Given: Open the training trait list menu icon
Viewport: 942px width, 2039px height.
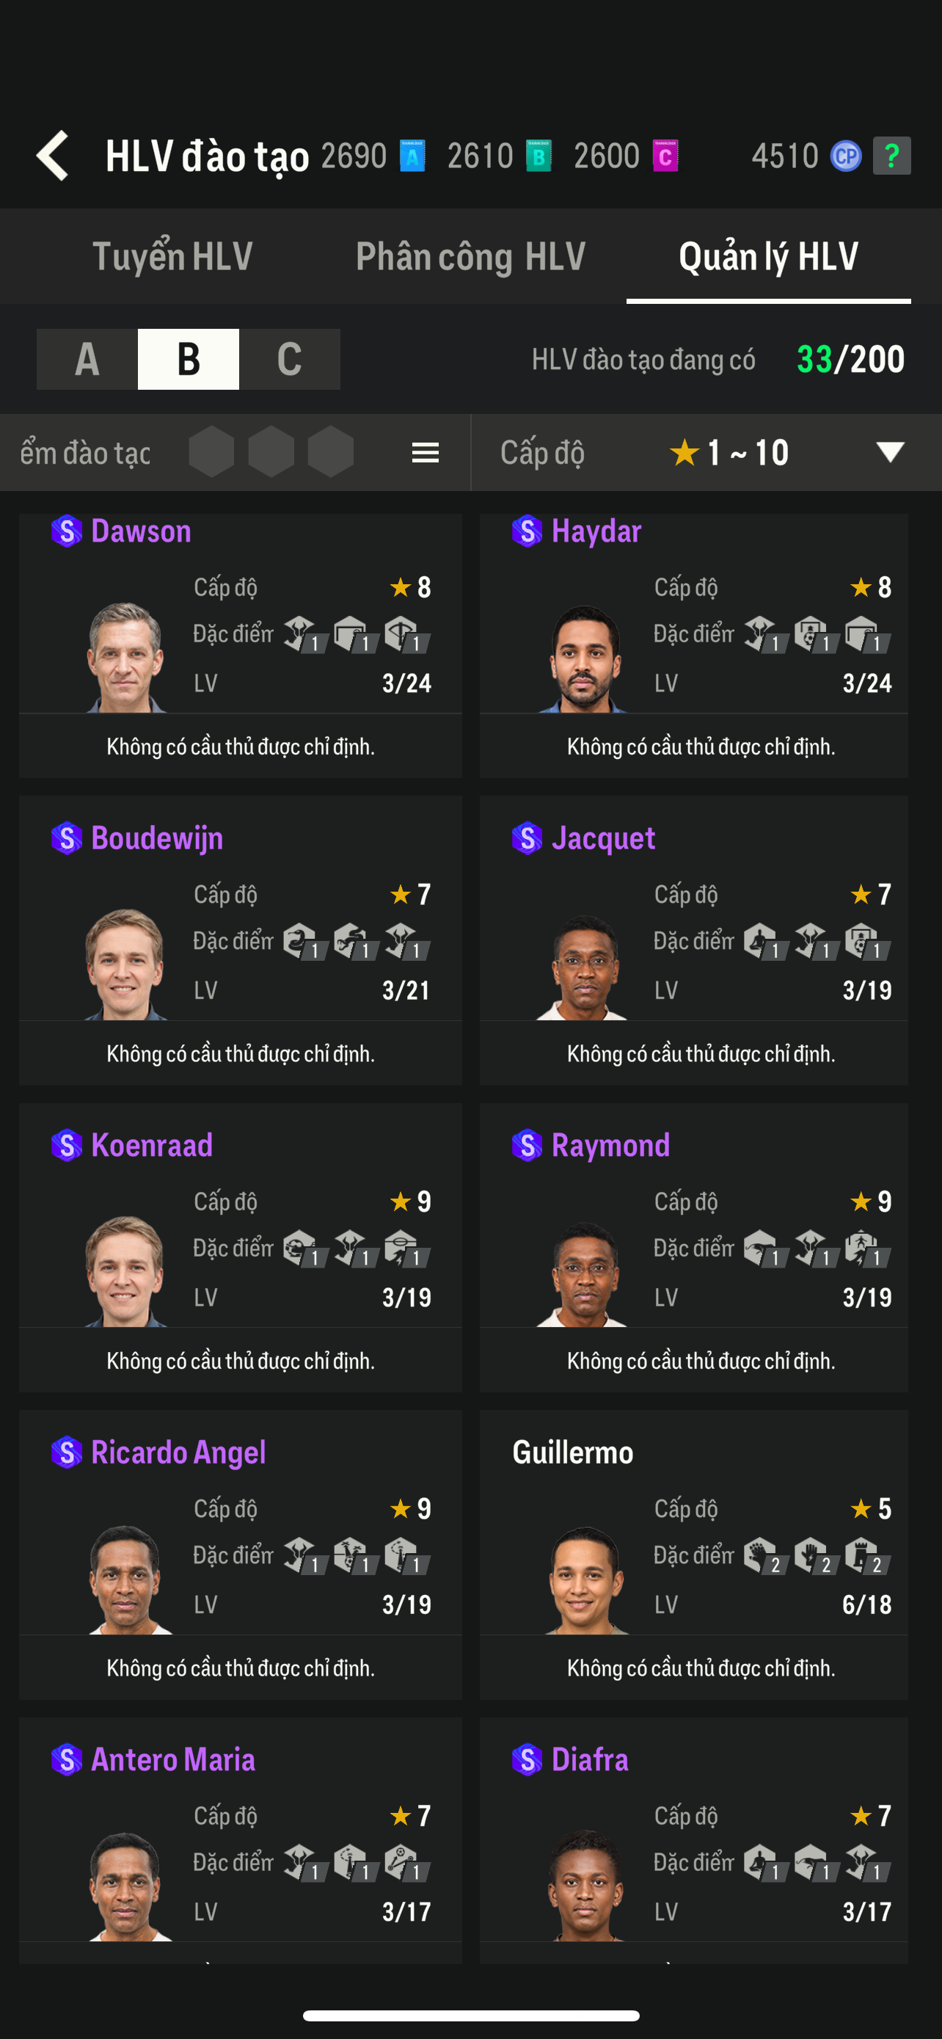Looking at the screenshot, I should tap(425, 453).
